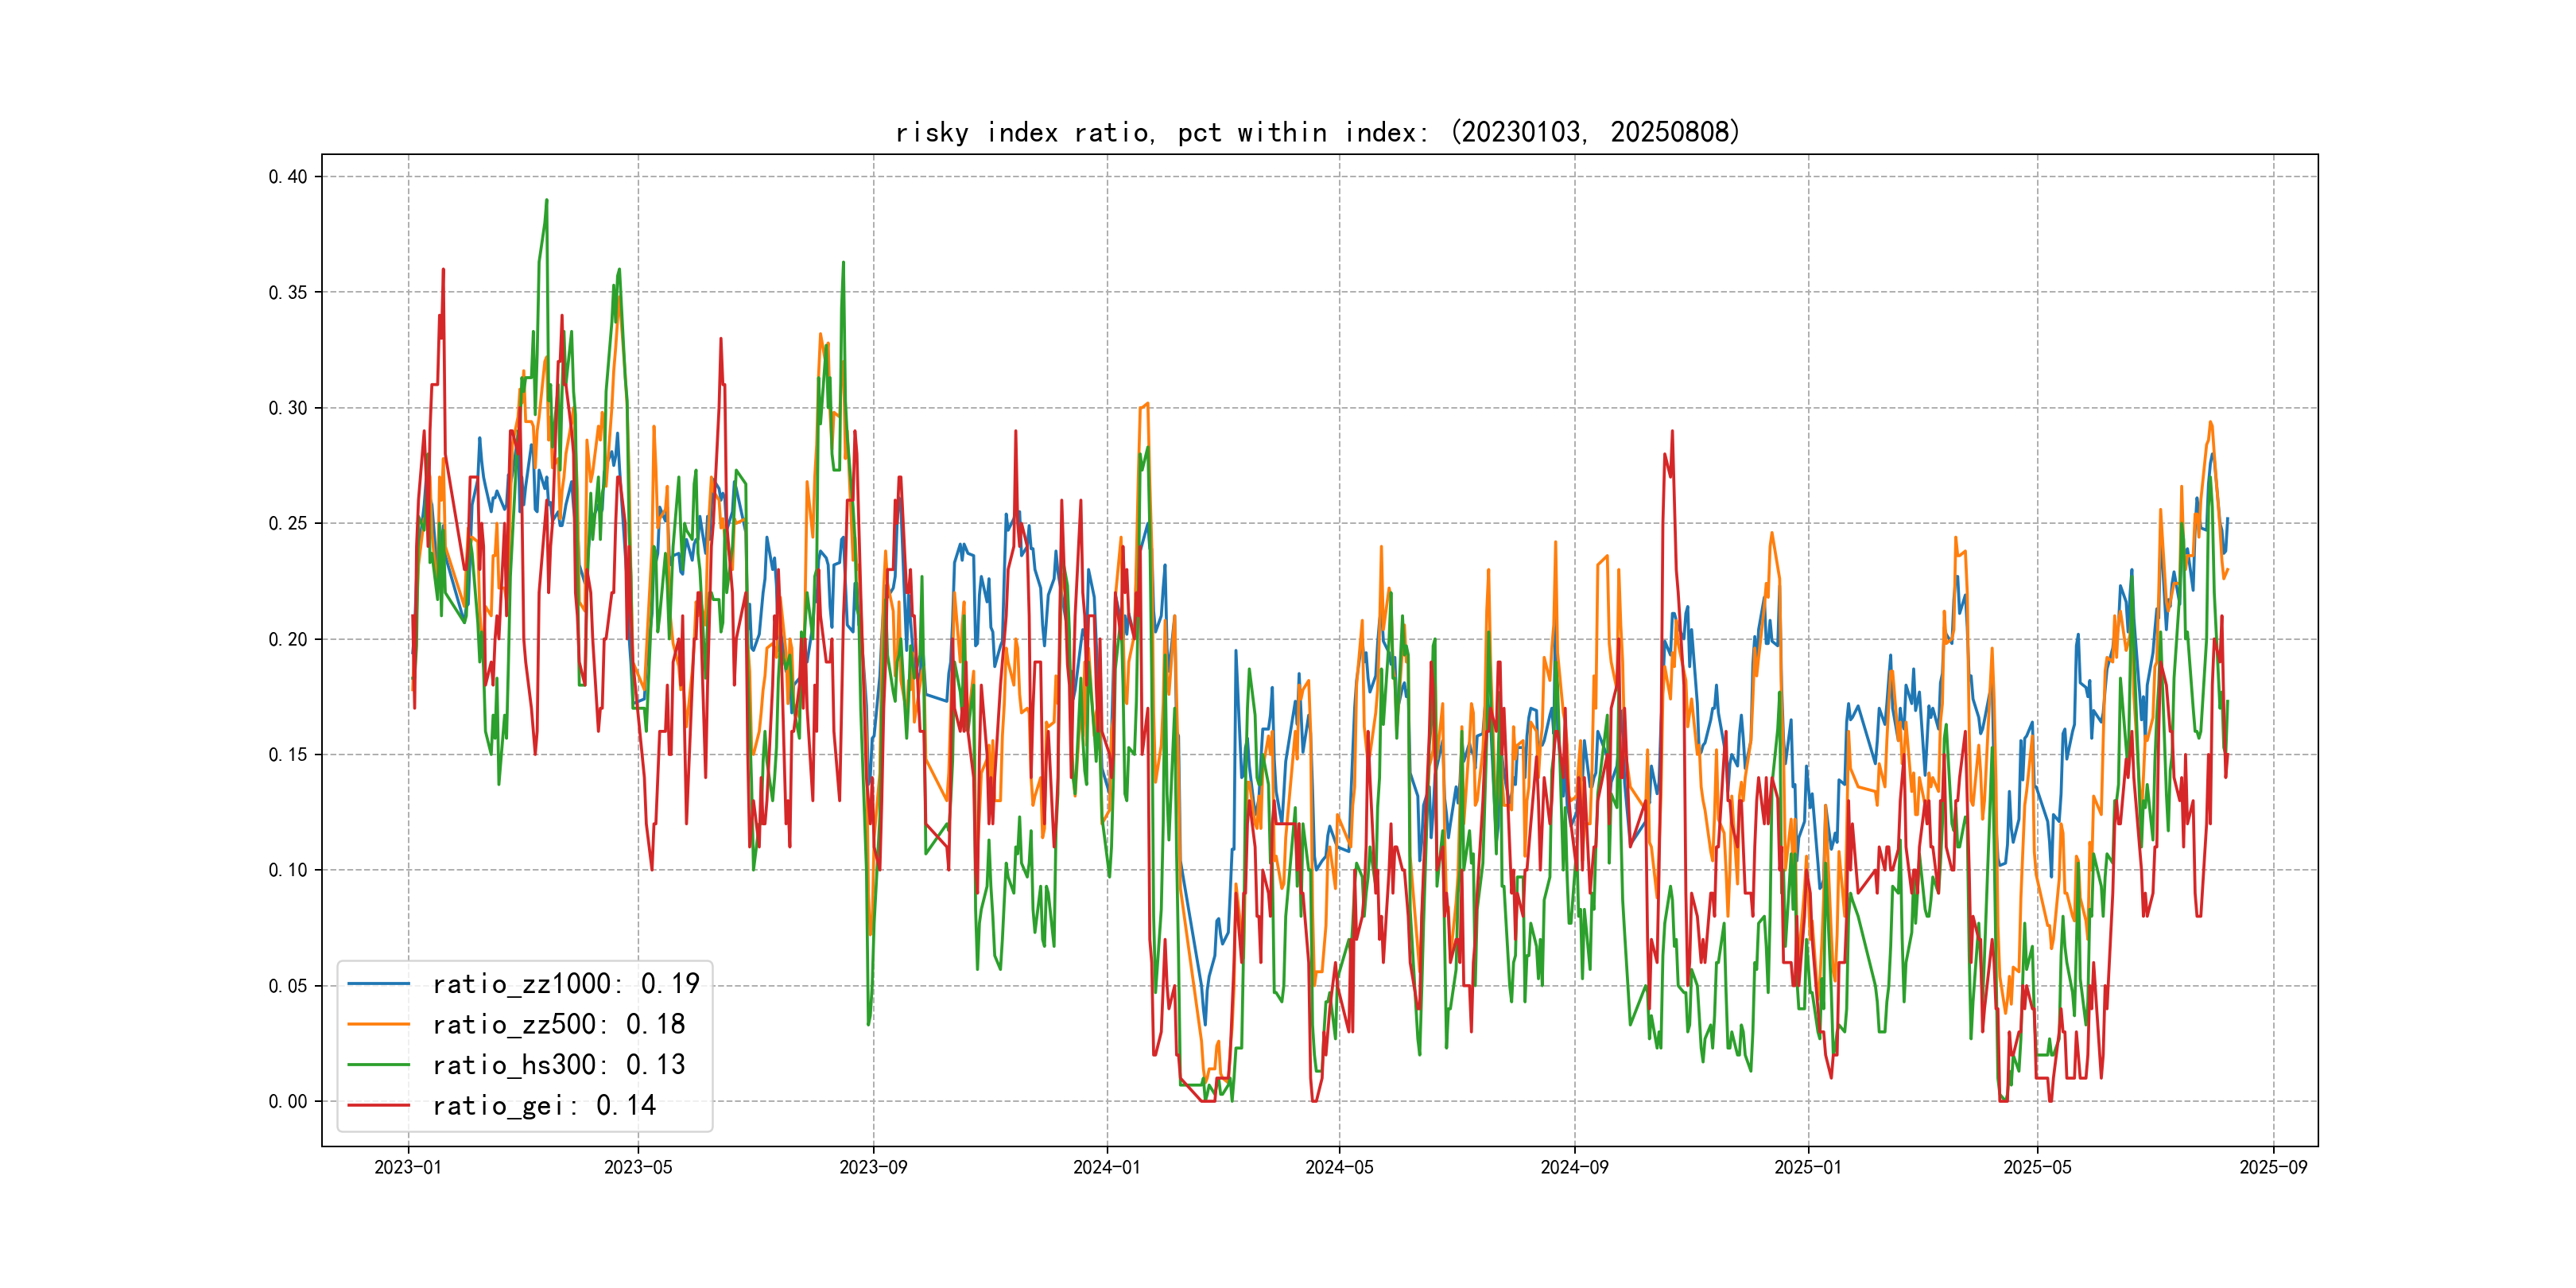Click the orange ratio_zz500 legend line sample
The width and height of the screenshot is (2576, 1288).
click(x=378, y=1024)
